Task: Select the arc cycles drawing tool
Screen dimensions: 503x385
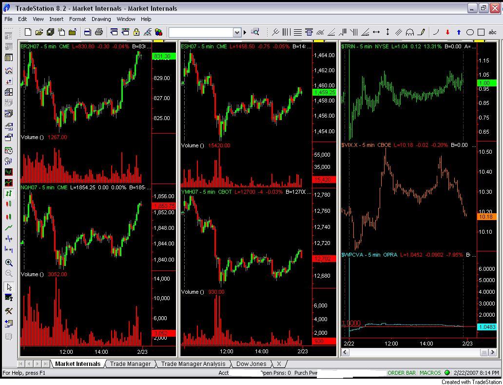Action: point(410,32)
